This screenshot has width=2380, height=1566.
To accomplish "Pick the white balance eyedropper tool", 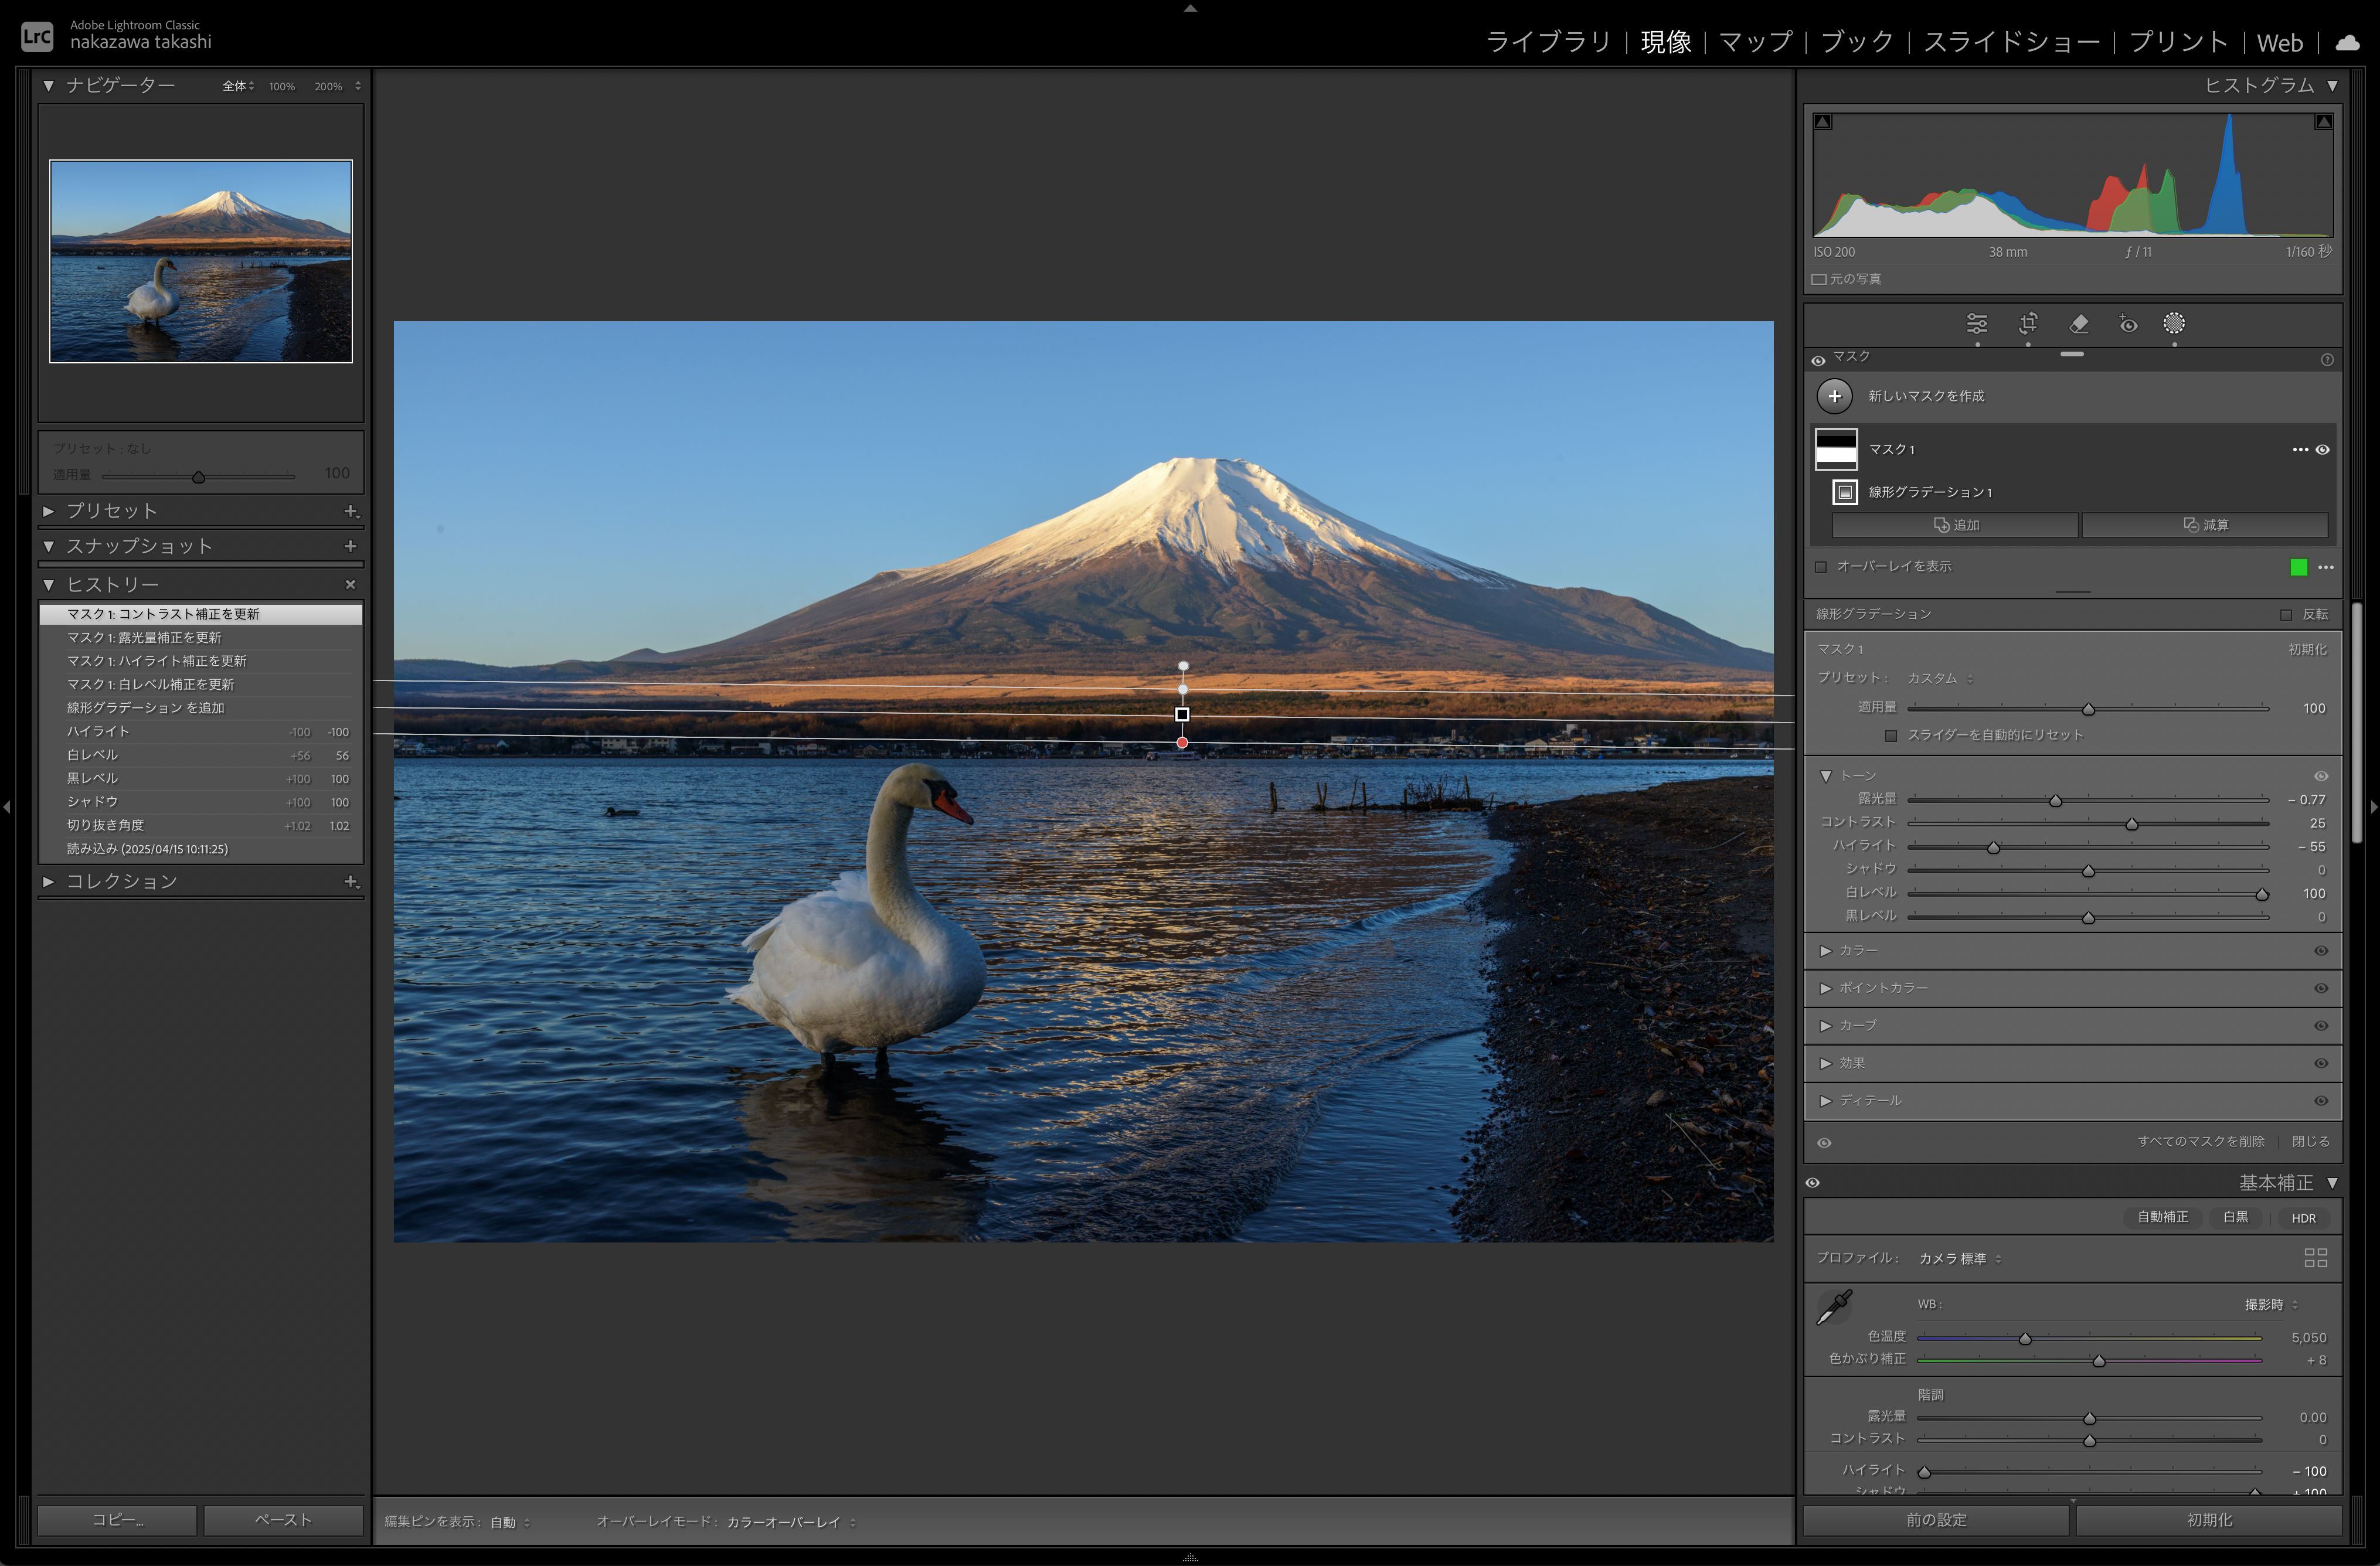I will point(1834,1307).
